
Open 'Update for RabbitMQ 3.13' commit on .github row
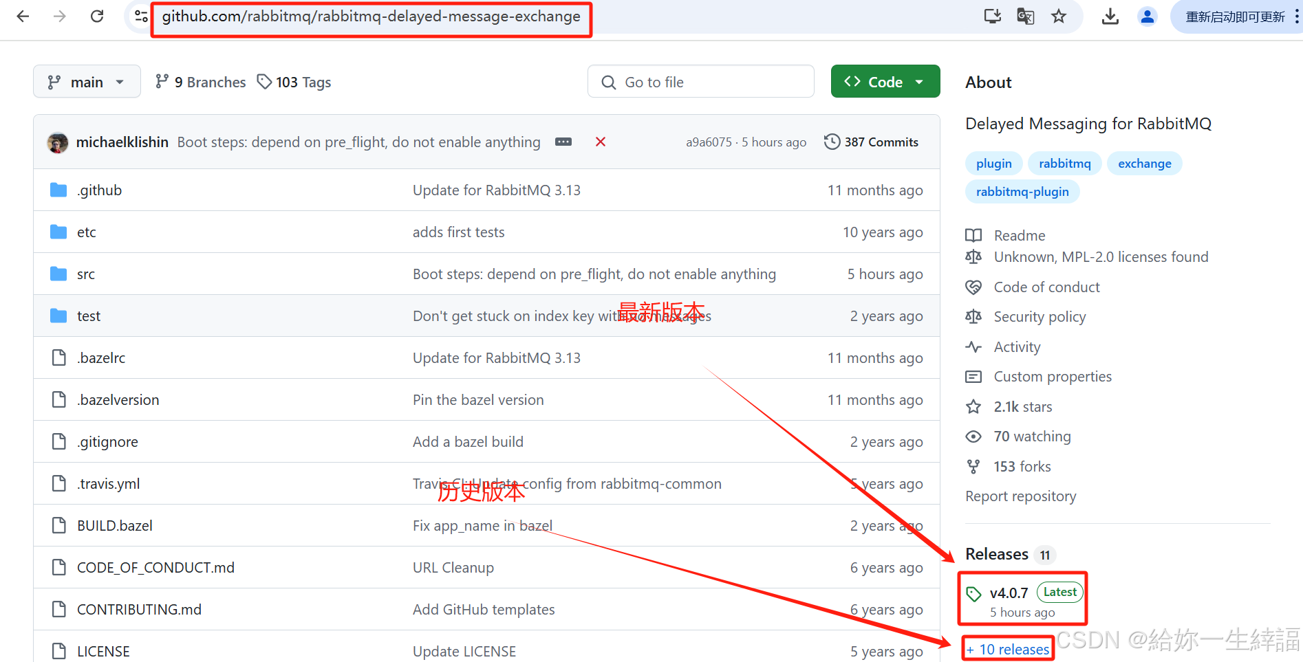point(497,190)
